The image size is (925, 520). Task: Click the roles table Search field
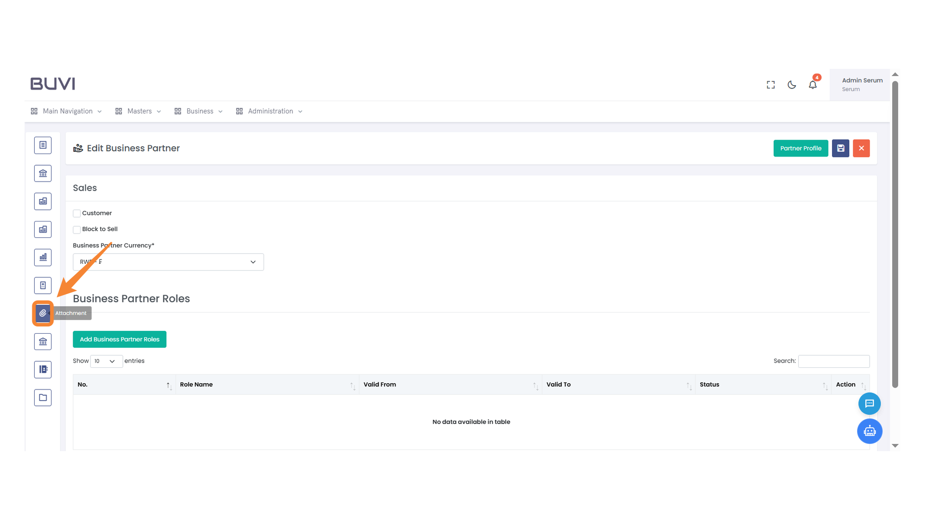pyautogui.click(x=833, y=361)
